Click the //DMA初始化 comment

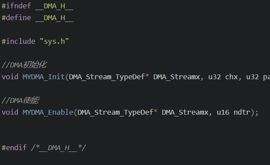24,65
